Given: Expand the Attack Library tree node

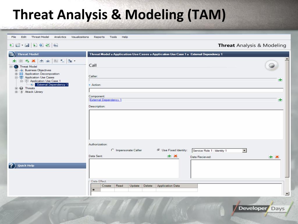Looking at the screenshot, I should 16,92.
